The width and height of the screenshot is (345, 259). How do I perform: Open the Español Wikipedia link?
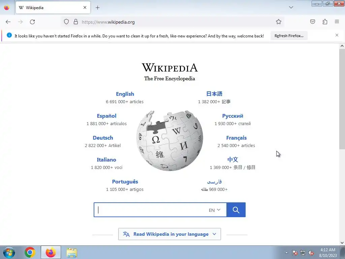[x=106, y=116]
